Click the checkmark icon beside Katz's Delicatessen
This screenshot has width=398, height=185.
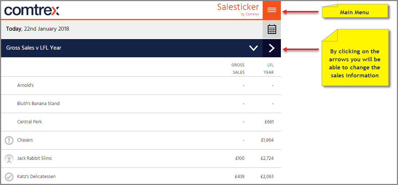pos(9,177)
